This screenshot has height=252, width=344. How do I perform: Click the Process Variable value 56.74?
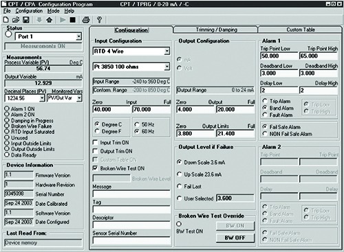pos(43,69)
